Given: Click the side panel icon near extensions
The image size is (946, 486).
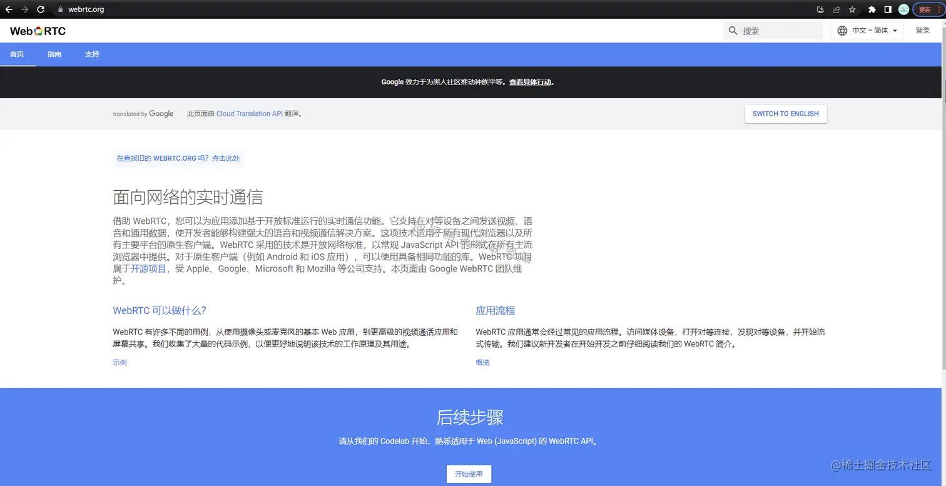Looking at the screenshot, I should click(x=888, y=9).
